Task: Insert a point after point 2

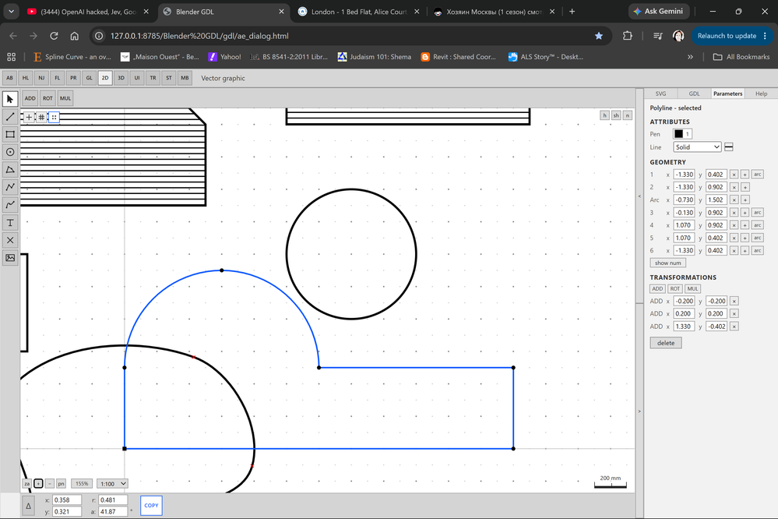Action: (x=745, y=187)
